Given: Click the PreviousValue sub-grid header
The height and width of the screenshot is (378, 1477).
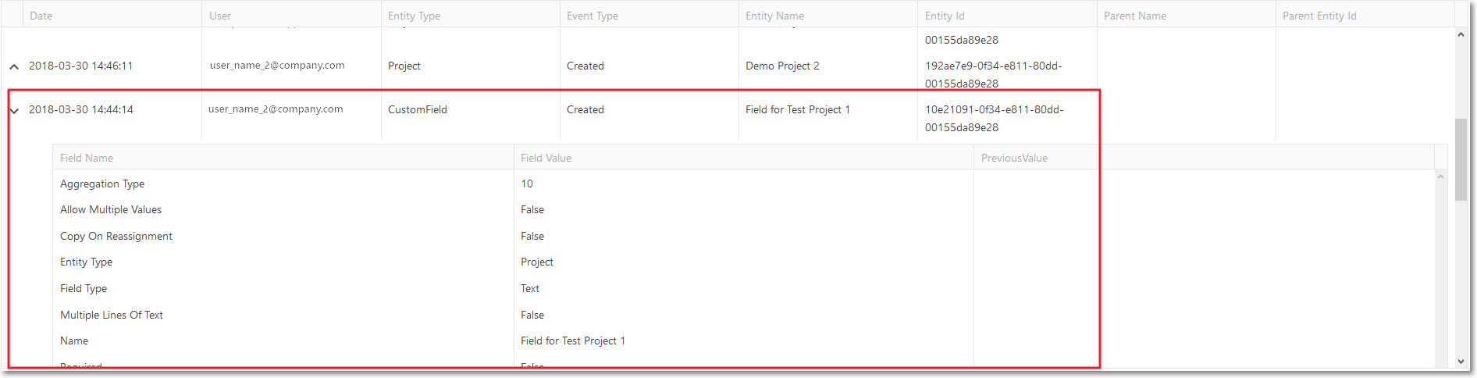Looking at the screenshot, I should pyautogui.click(x=1014, y=158).
